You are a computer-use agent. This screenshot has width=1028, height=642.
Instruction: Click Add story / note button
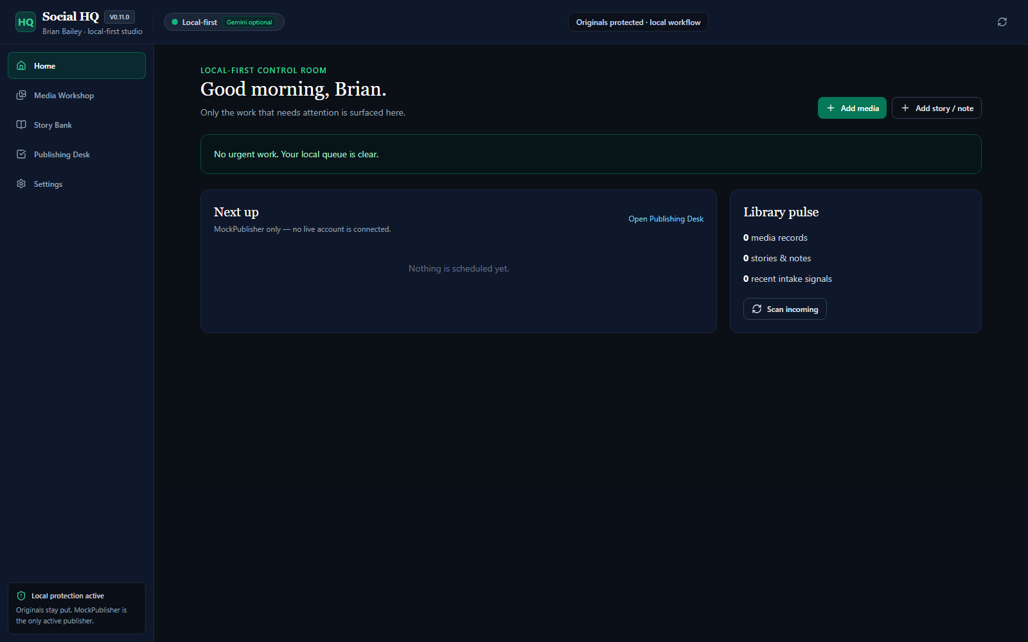pyautogui.click(x=937, y=108)
